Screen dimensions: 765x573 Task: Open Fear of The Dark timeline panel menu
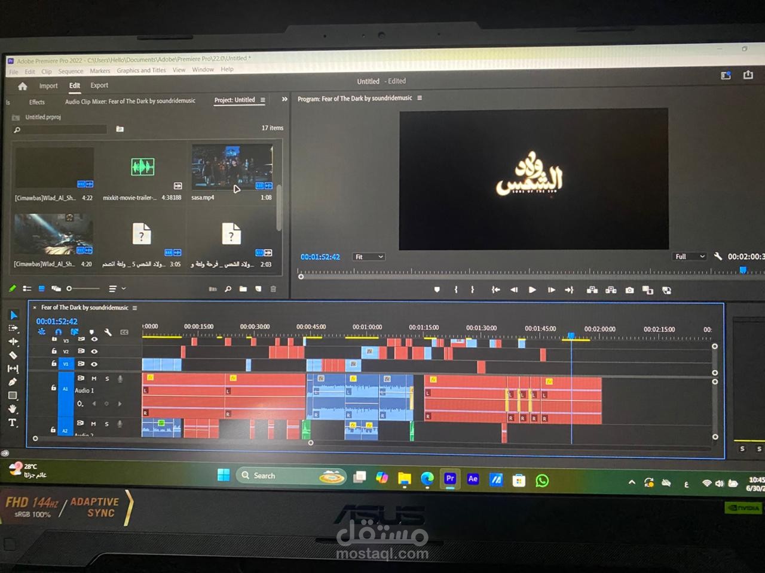134,308
